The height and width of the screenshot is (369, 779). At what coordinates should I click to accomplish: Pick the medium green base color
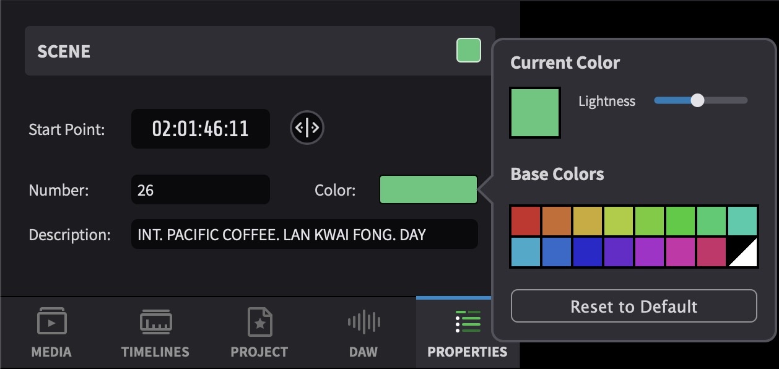[x=712, y=221]
